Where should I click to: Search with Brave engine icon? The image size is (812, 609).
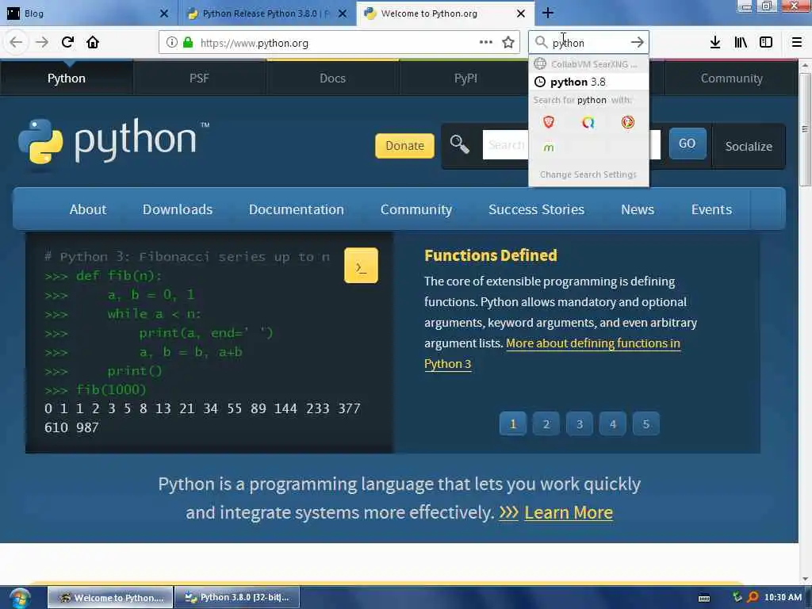tap(549, 122)
